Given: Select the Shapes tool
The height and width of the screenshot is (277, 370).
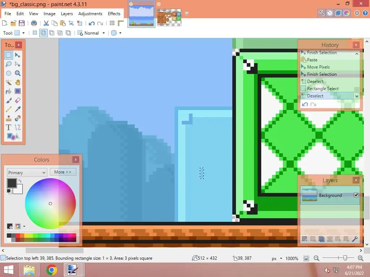Looking at the screenshot, I should [13, 136].
